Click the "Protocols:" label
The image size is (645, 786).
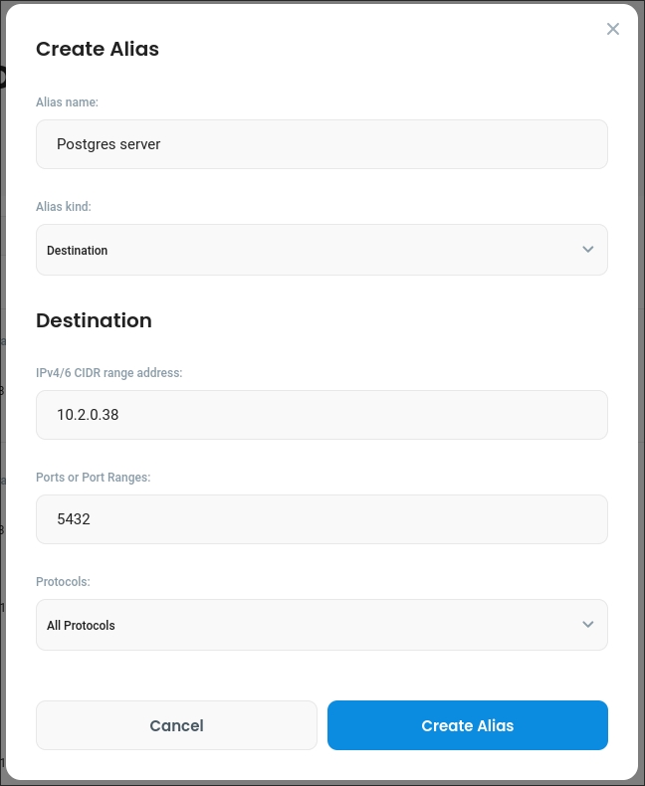[x=63, y=581]
